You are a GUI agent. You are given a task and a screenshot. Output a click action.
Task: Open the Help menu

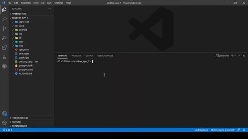[x=68, y=3]
